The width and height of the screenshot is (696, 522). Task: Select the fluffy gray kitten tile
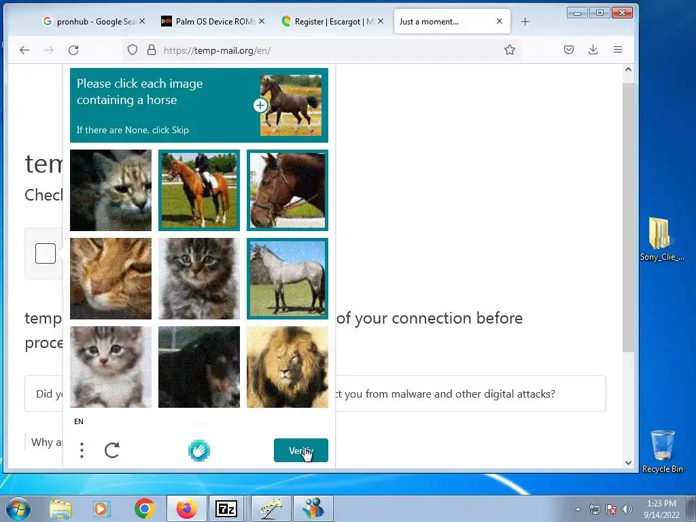click(199, 278)
